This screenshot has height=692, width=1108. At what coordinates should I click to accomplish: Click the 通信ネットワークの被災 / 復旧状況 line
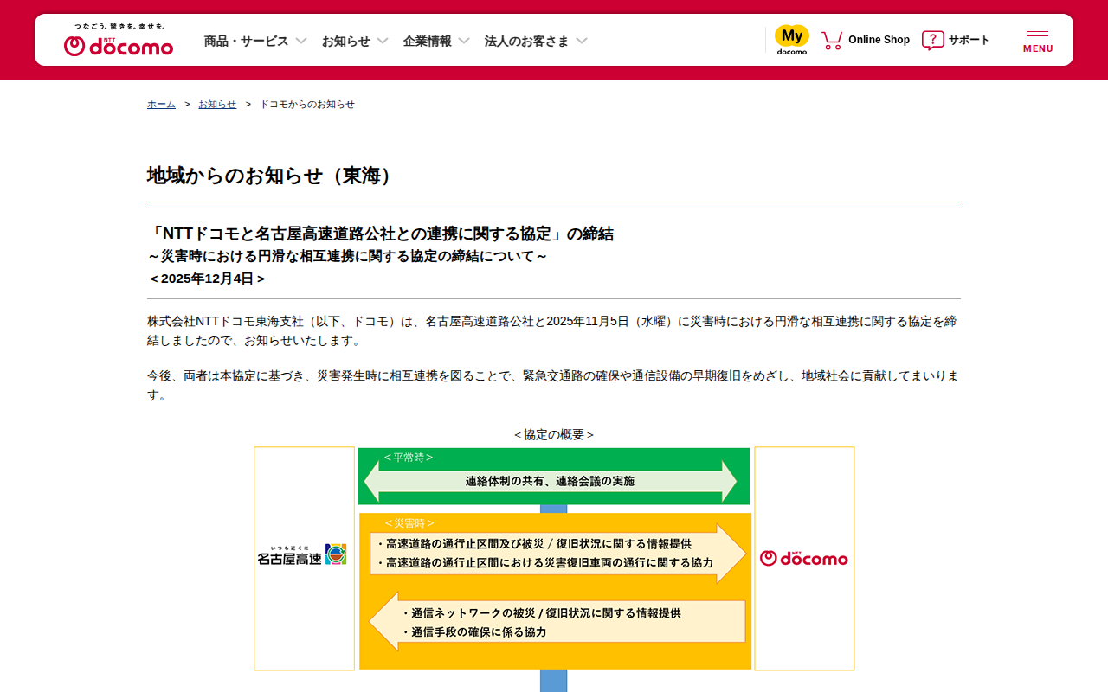[x=541, y=612]
